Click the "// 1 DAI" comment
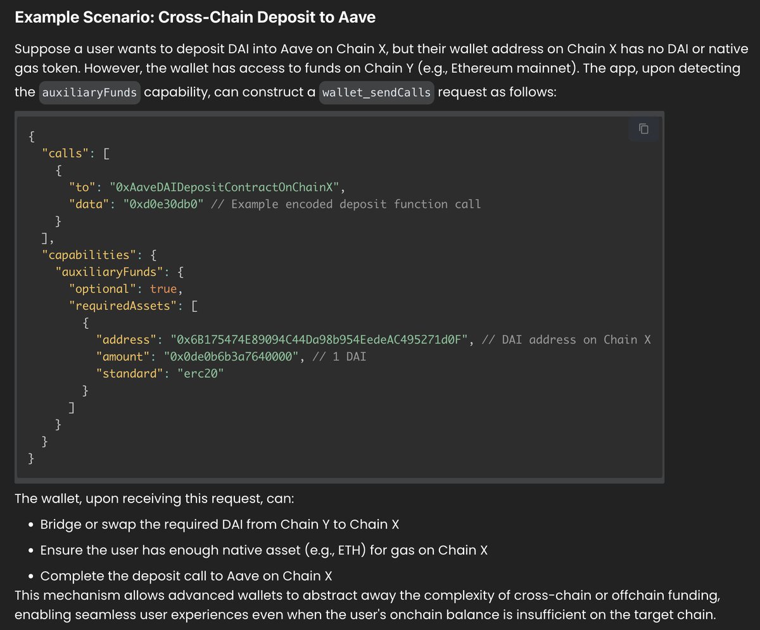Screen dimensions: 760x630 (339, 357)
